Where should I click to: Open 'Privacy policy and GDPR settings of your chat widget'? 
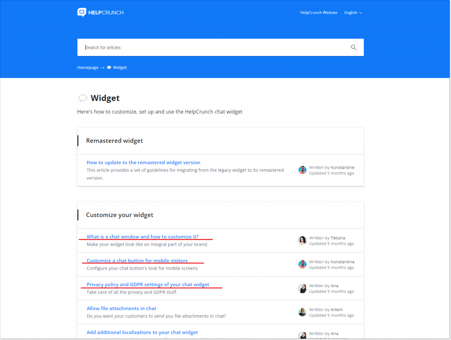coord(148,284)
